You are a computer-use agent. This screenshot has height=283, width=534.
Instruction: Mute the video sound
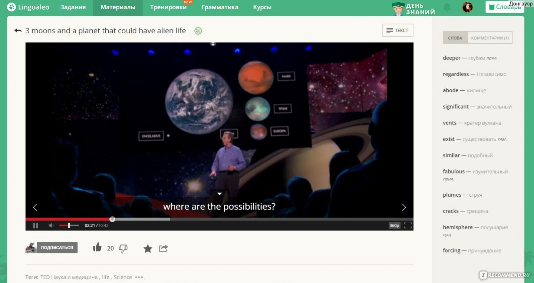tap(51, 226)
